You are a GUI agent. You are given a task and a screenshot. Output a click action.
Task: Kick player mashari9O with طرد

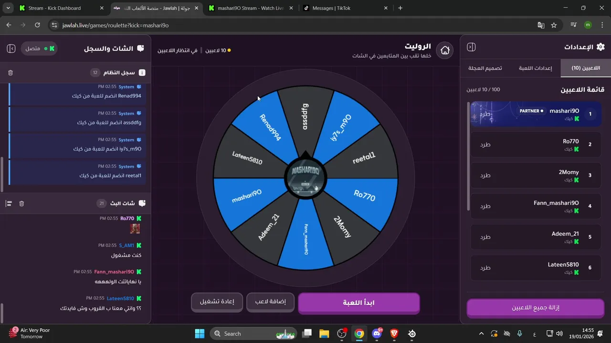[485, 114]
